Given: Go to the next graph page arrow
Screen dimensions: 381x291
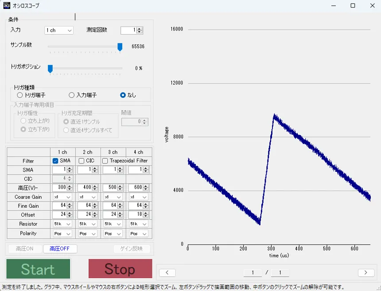Looking at the screenshot, I should (366, 272).
